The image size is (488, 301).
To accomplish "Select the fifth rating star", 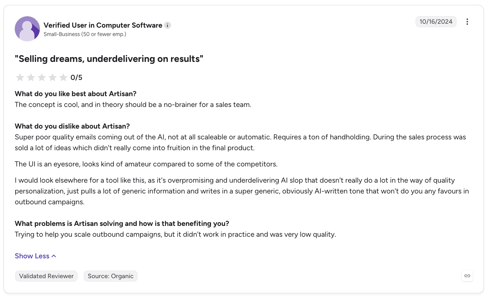I will [63, 78].
